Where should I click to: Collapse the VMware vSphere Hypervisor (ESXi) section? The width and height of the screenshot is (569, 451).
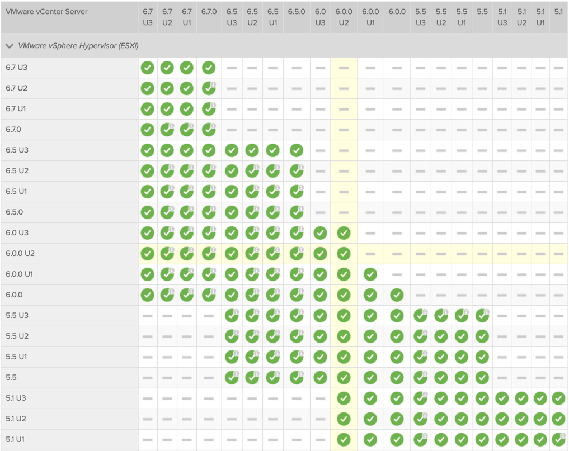(x=10, y=46)
